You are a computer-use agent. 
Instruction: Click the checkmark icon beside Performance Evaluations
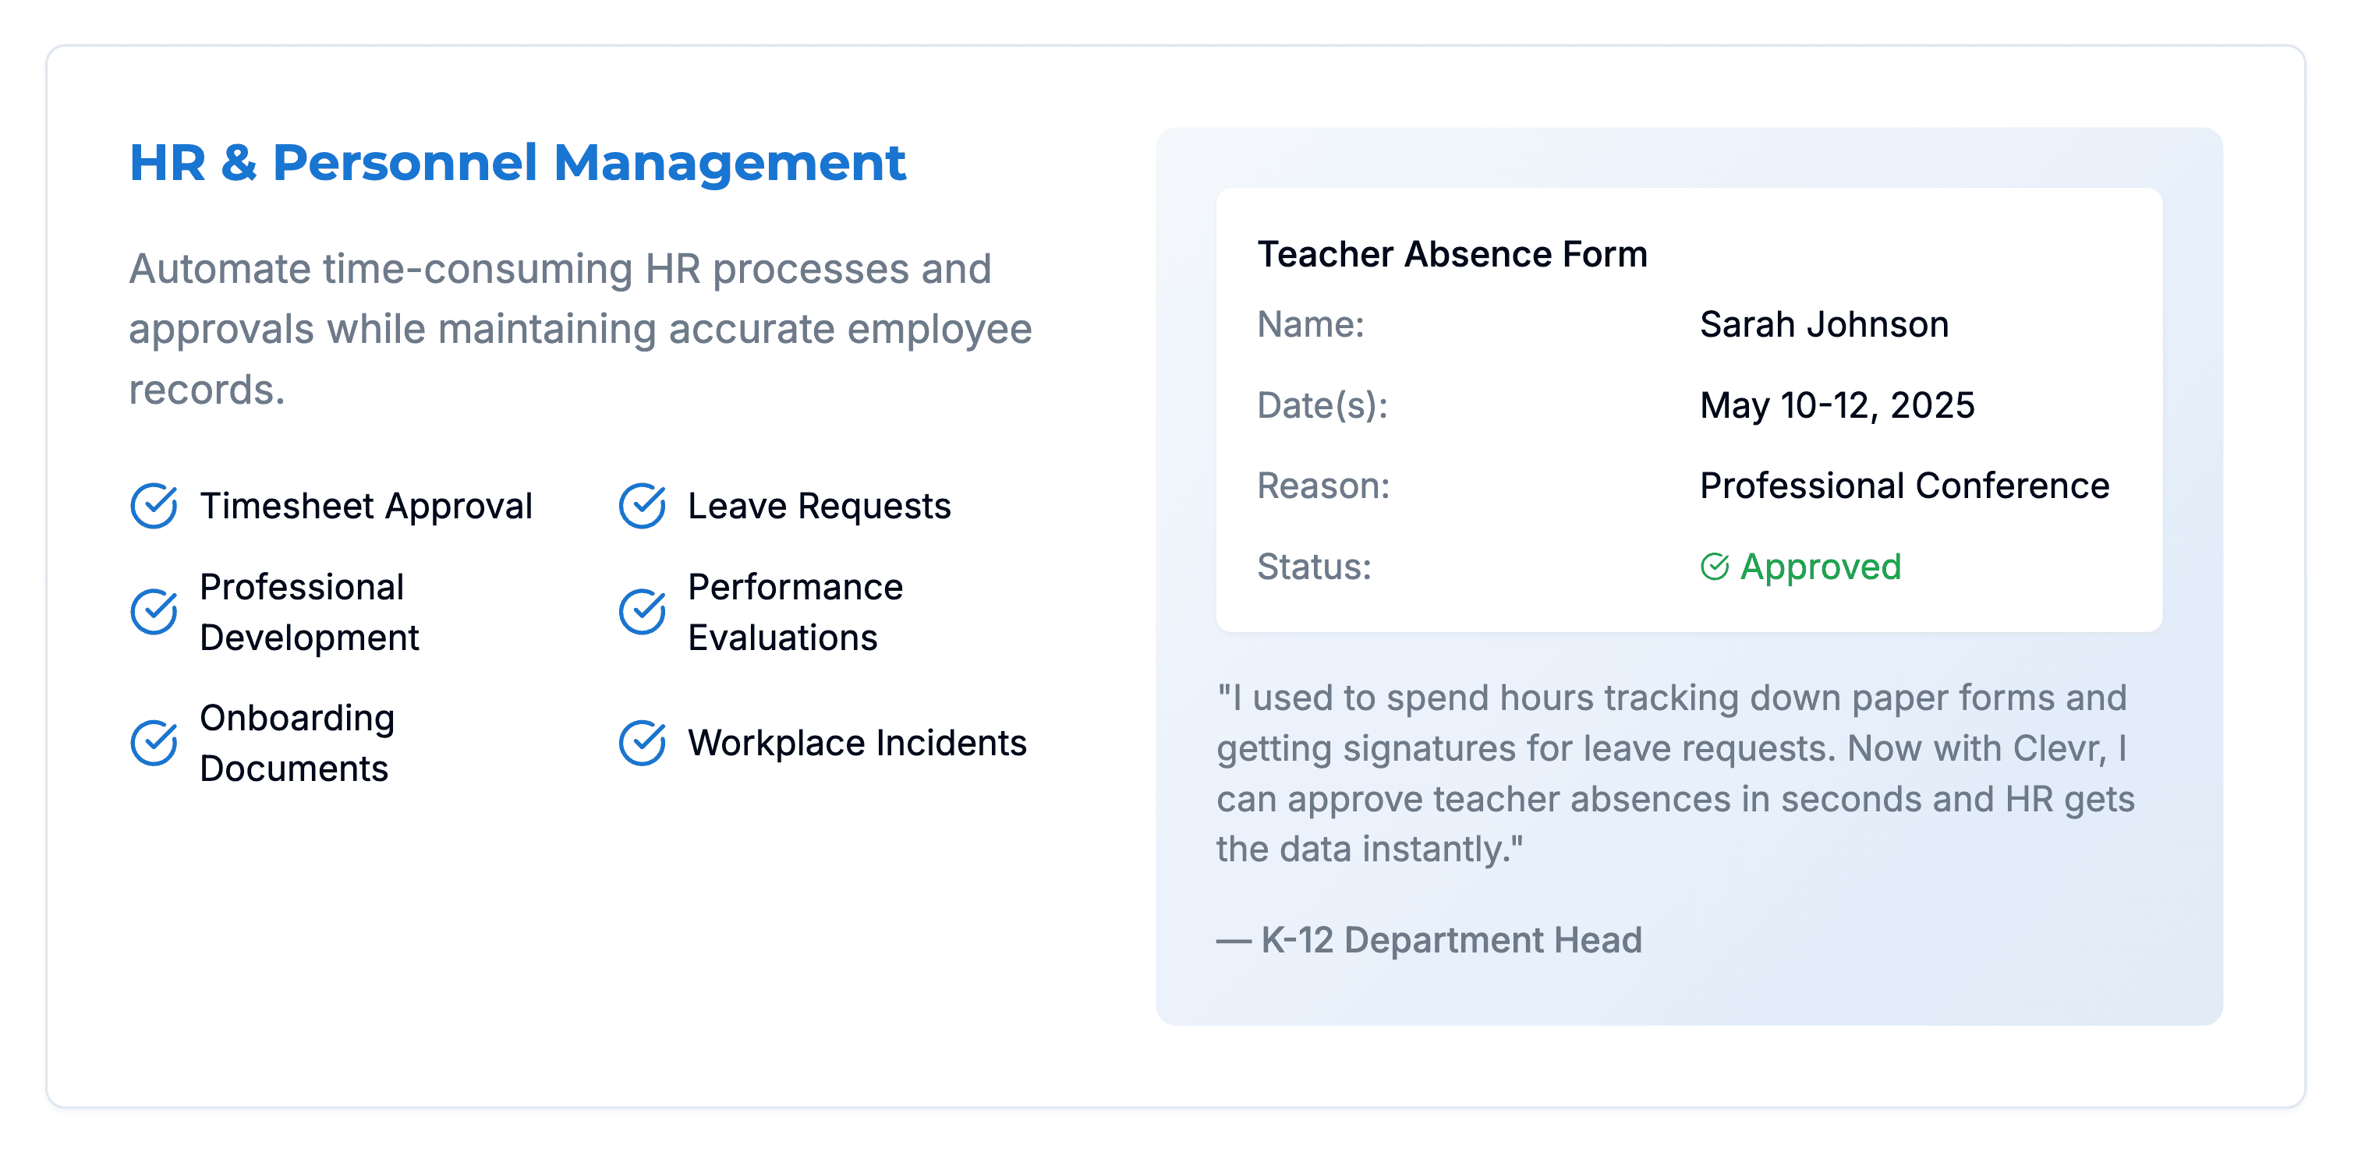(643, 612)
